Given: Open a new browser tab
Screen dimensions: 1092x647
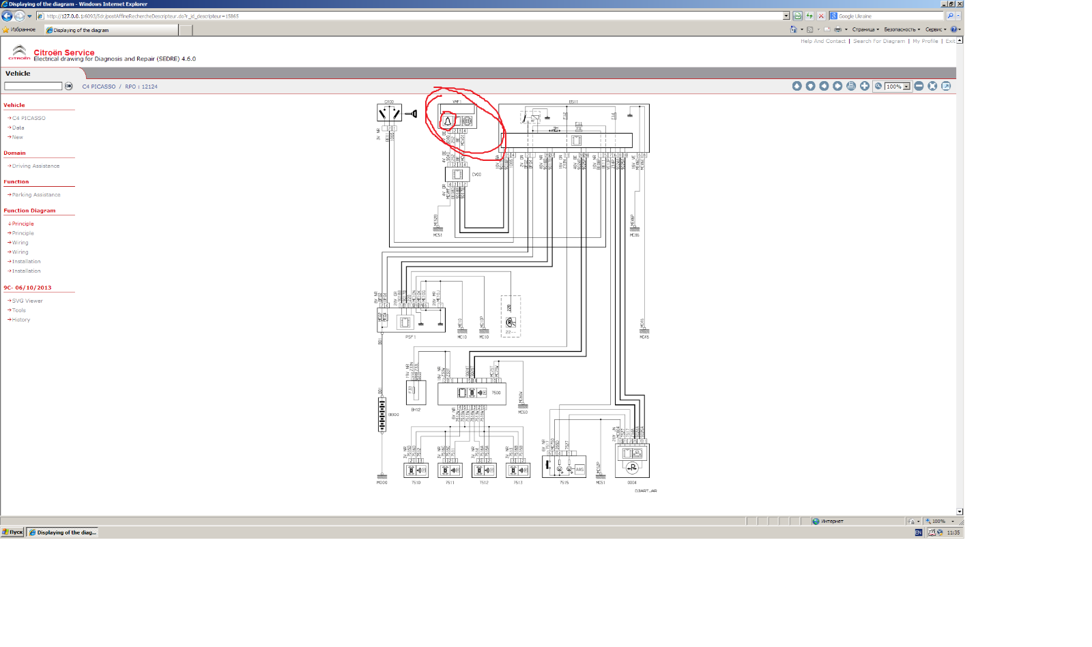Looking at the screenshot, I should [186, 30].
